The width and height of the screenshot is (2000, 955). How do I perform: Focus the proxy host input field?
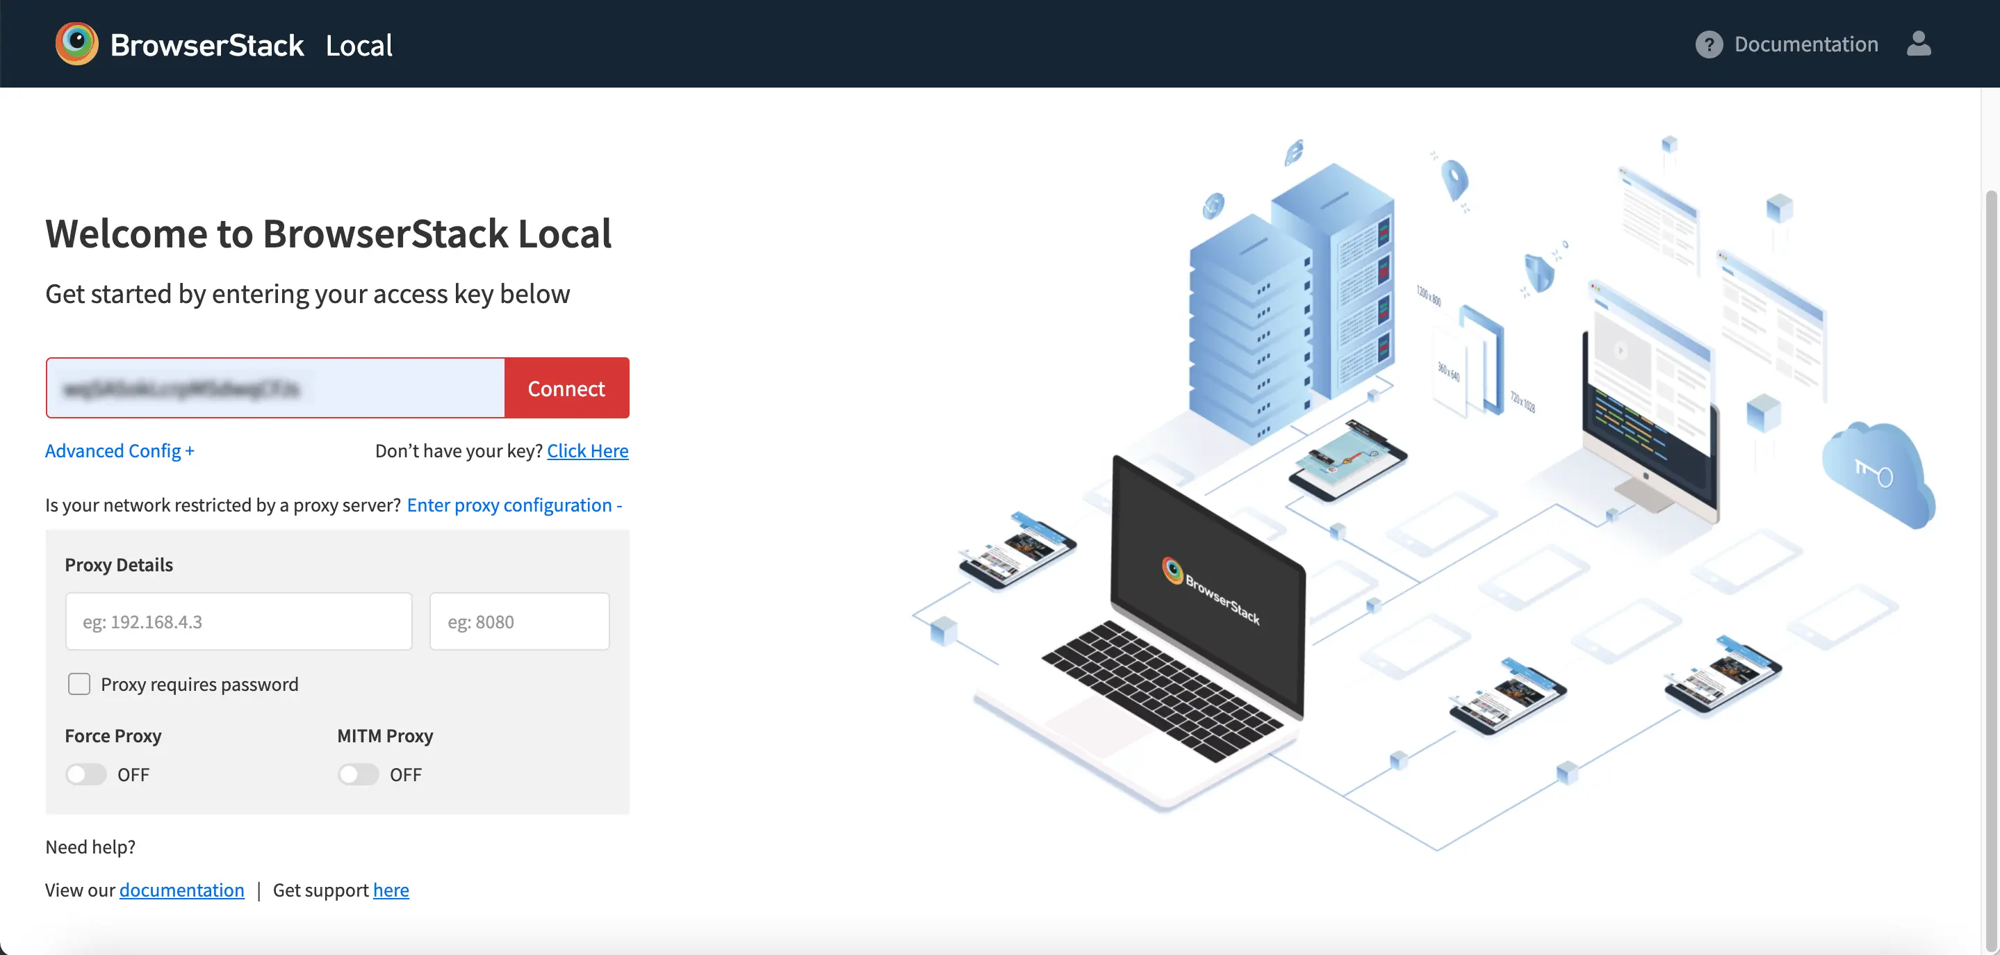click(x=238, y=621)
